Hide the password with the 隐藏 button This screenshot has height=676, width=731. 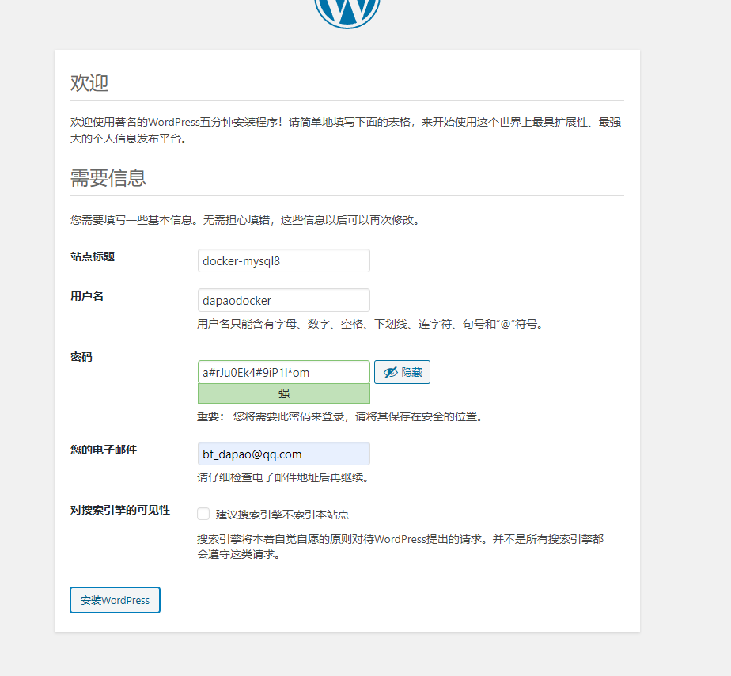[402, 372]
